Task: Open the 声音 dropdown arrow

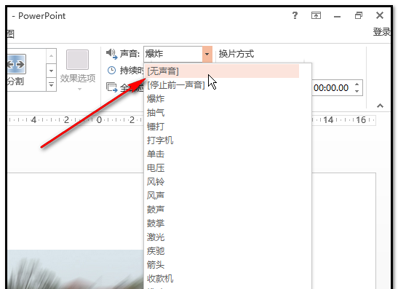Action: [207, 54]
